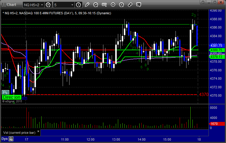Click the 13:00 time axis label
Viewport: 226px width, 143px height.
[116, 139]
